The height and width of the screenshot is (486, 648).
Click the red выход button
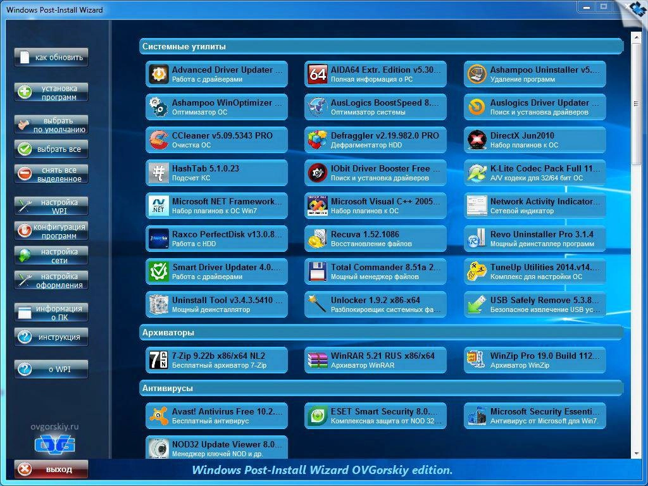(51, 470)
